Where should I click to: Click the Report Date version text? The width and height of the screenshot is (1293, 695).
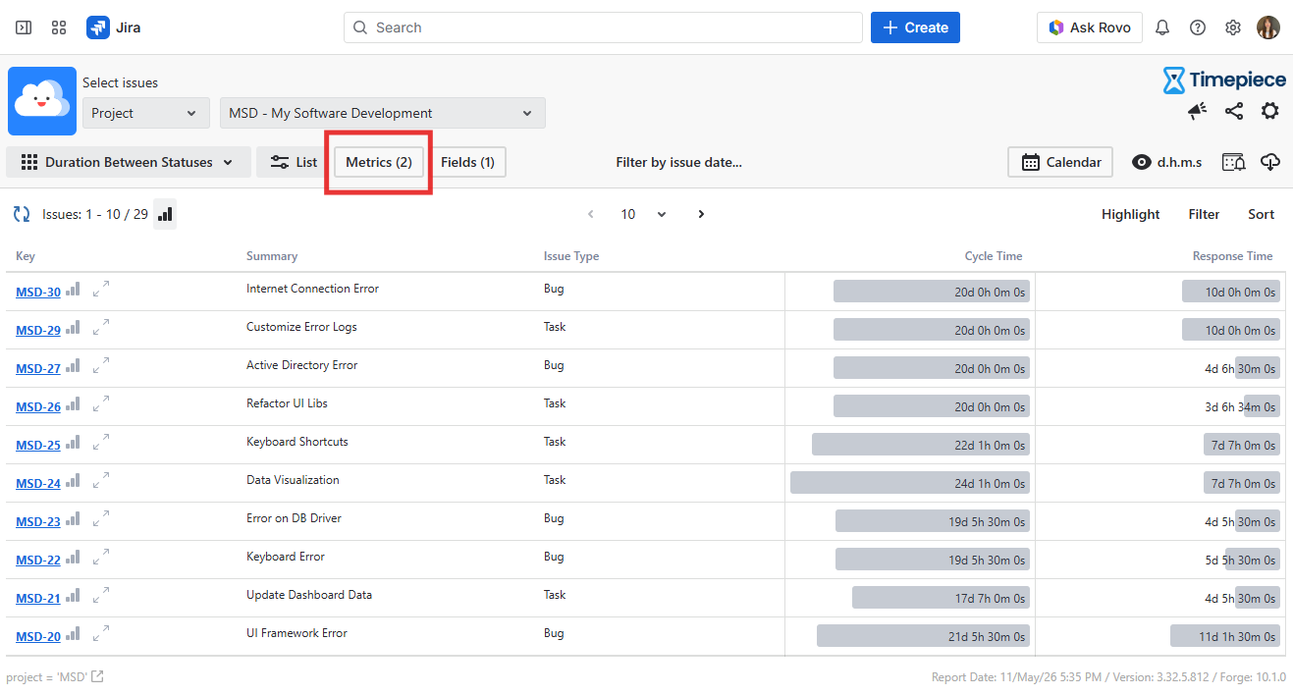coord(1108,677)
